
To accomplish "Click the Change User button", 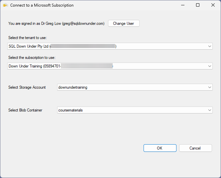I will [124, 23].
